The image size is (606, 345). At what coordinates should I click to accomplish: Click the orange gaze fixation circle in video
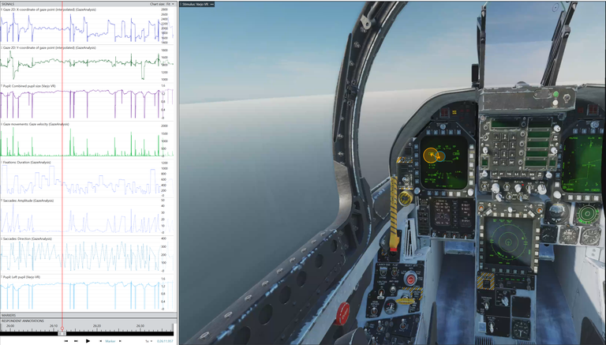(431, 155)
